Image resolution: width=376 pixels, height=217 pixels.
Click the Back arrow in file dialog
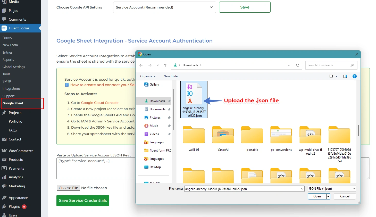141,65
